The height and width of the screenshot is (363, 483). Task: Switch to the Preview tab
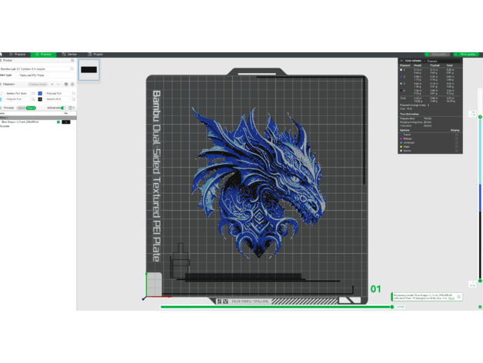pos(43,55)
